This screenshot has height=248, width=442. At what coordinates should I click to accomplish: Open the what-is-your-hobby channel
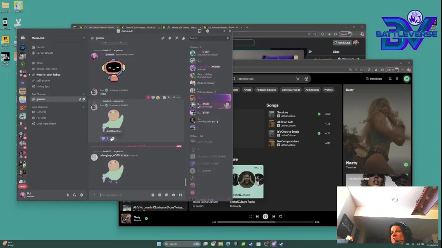[x=48, y=75]
